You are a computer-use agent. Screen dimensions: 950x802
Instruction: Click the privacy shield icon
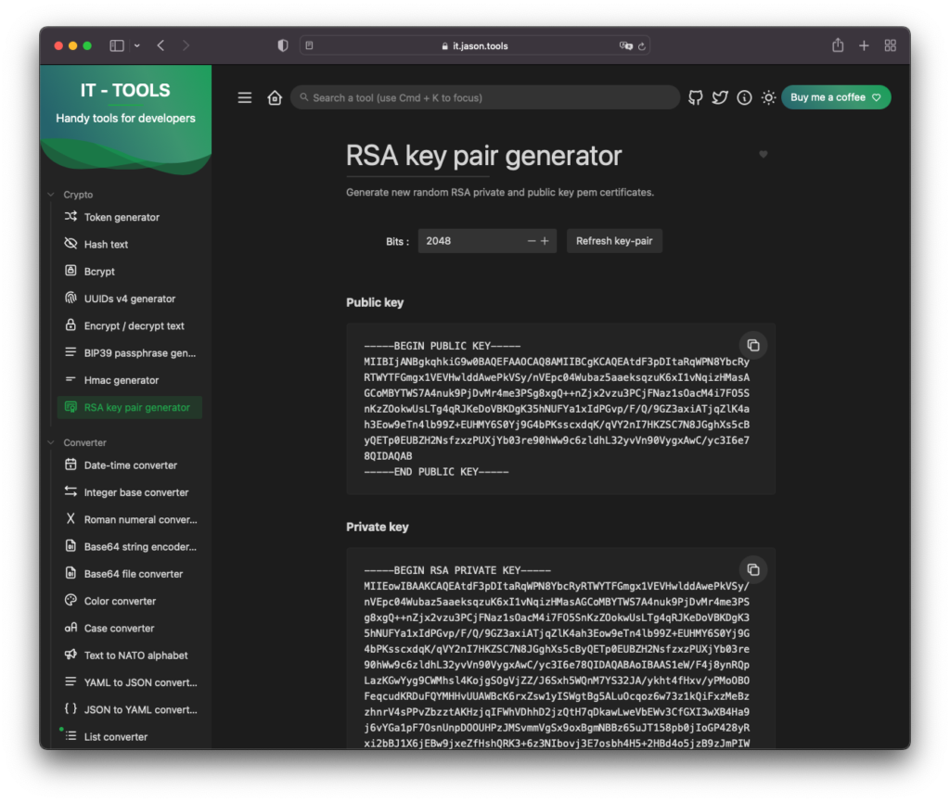283,45
